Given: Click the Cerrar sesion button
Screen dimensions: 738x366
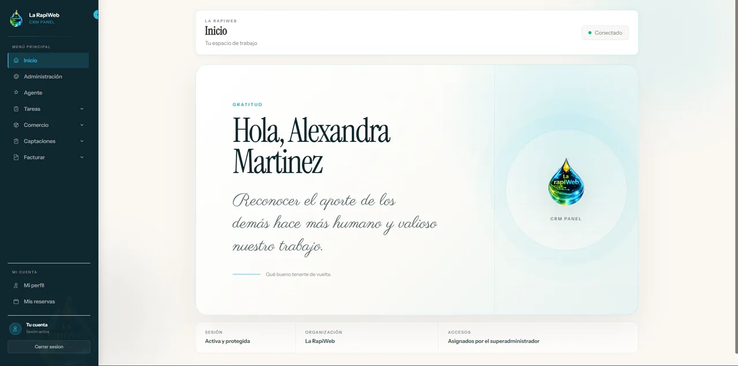Looking at the screenshot, I should point(49,346).
